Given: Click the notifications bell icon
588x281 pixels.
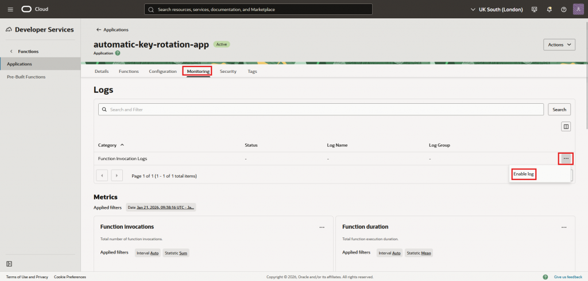Looking at the screenshot, I should 549,9.
